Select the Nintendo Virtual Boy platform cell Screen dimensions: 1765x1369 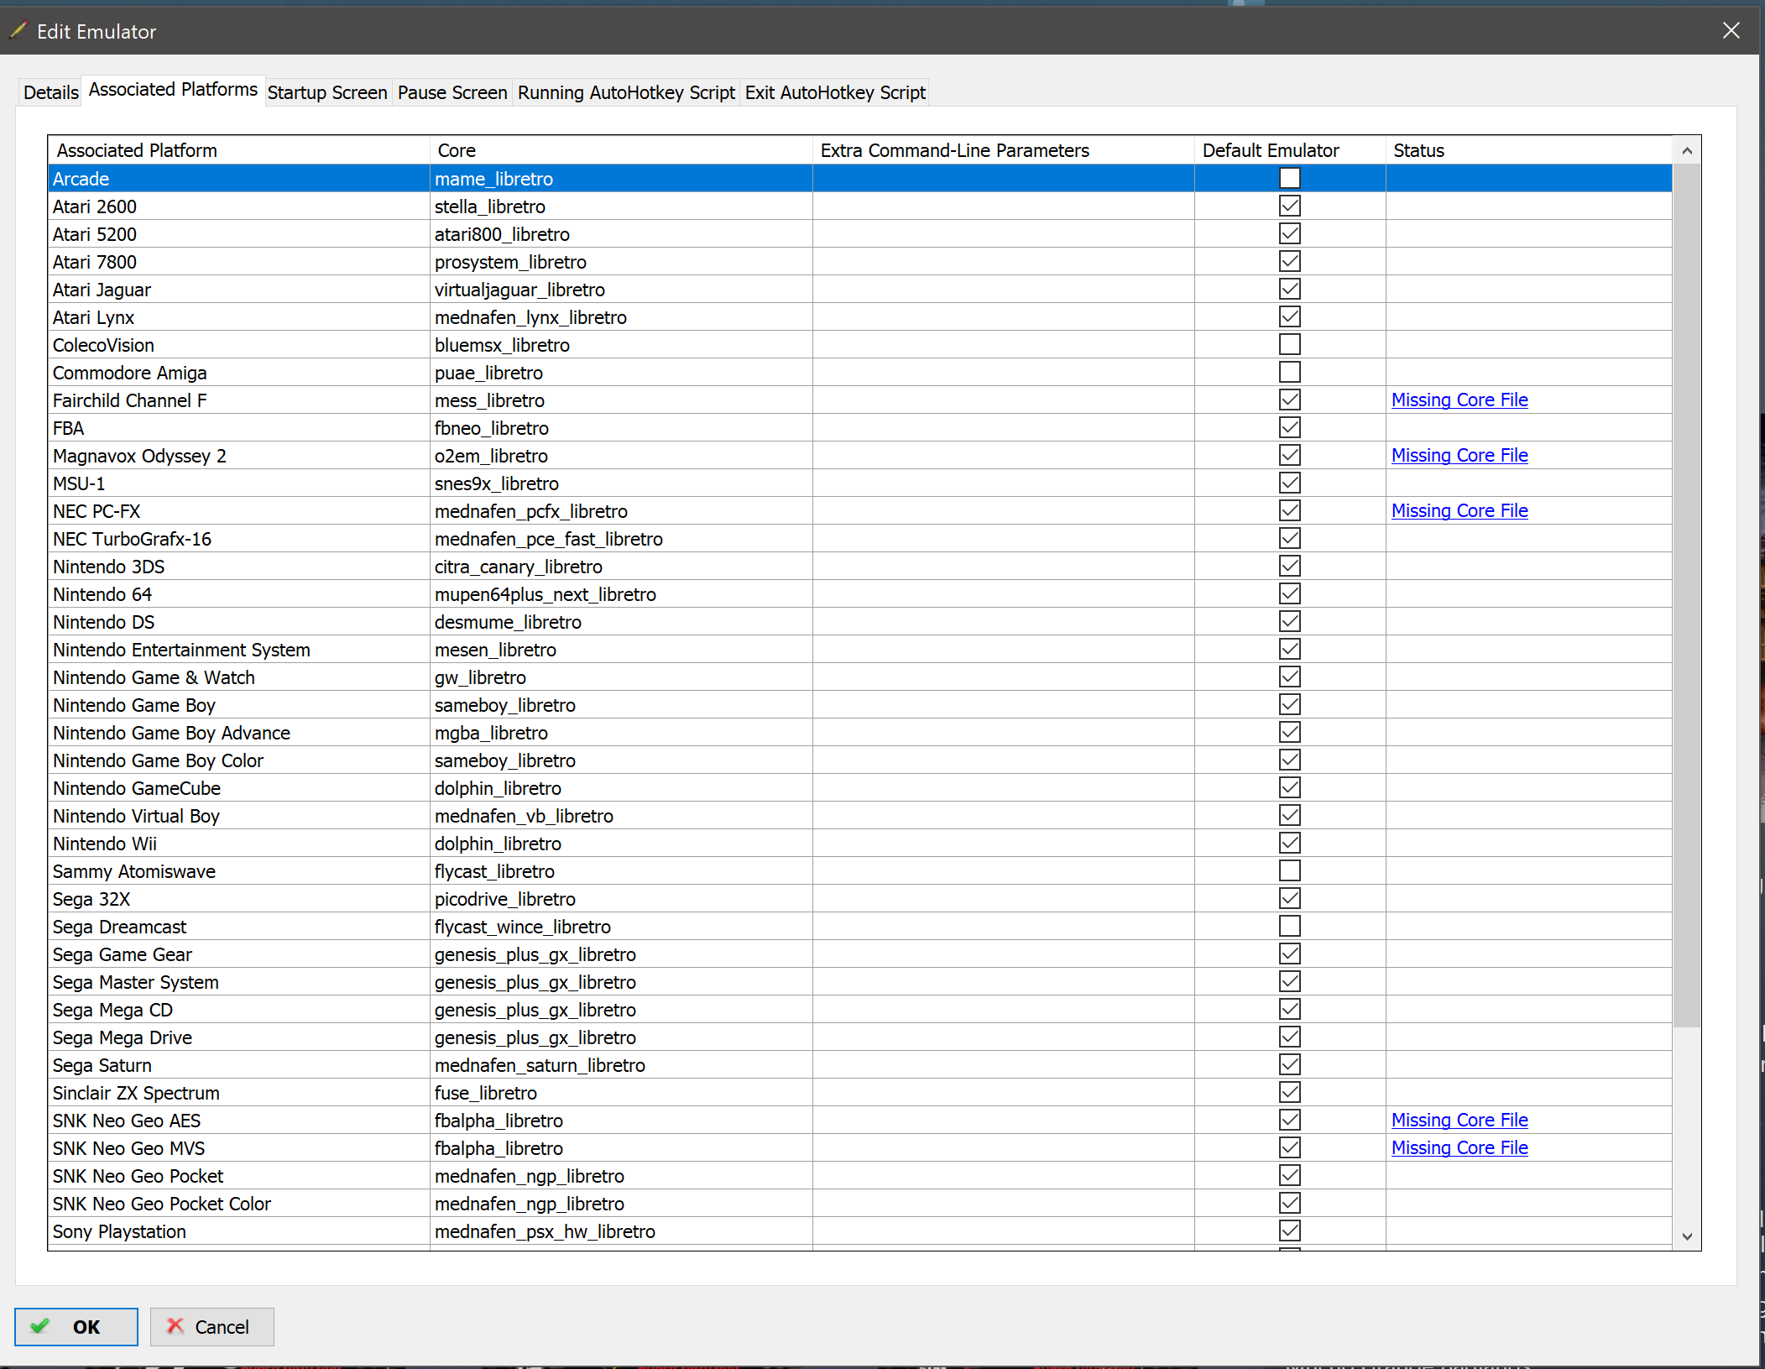(x=239, y=815)
